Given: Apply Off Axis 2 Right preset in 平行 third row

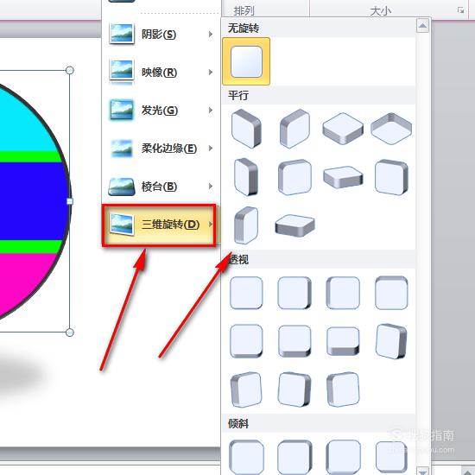Looking at the screenshot, I should pos(246,225).
